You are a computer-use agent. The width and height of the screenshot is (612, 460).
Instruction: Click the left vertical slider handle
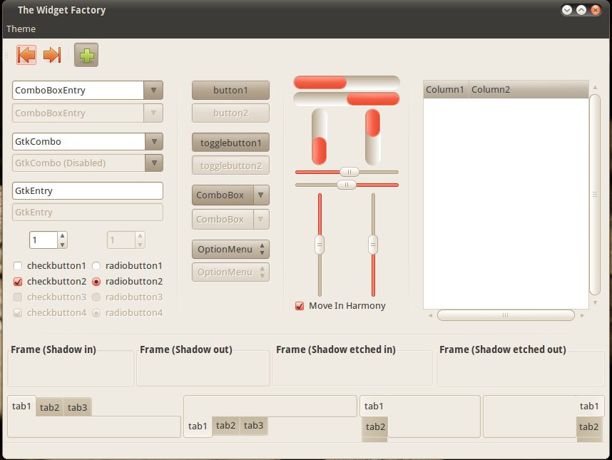[x=320, y=245]
